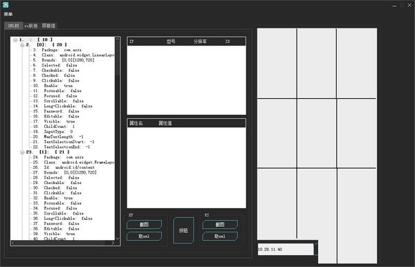
Task: Click the tall 按钮 button in the middle
Action: 183,230
